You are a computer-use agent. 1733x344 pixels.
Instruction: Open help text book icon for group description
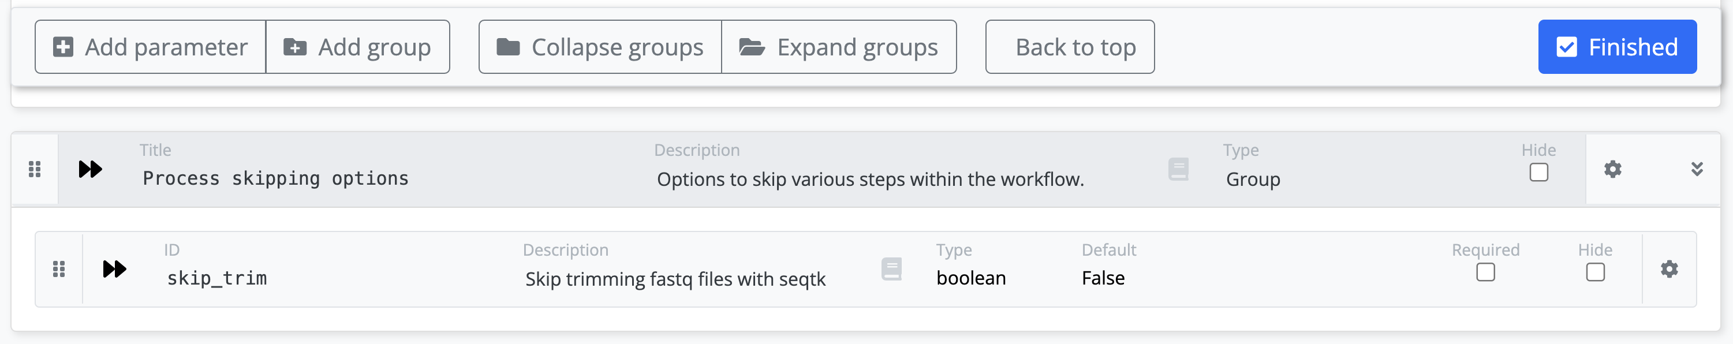(x=1178, y=169)
